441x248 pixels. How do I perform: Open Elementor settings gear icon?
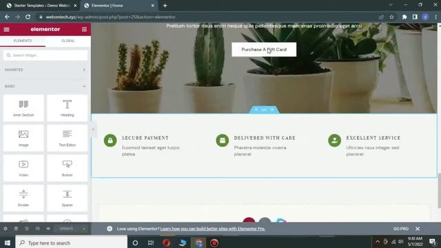6,229
